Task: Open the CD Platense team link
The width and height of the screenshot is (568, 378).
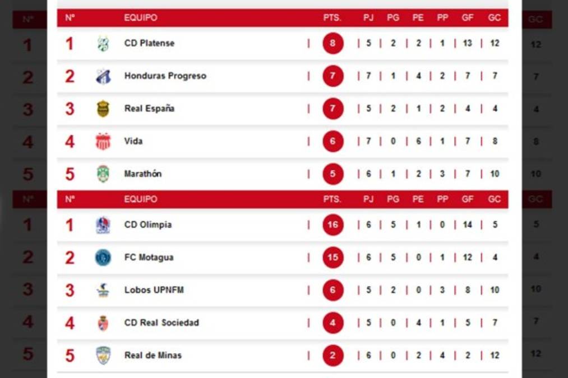Action: (149, 43)
